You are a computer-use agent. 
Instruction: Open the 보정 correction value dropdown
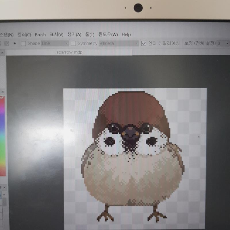pyautogui.click(x=223, y=43)
